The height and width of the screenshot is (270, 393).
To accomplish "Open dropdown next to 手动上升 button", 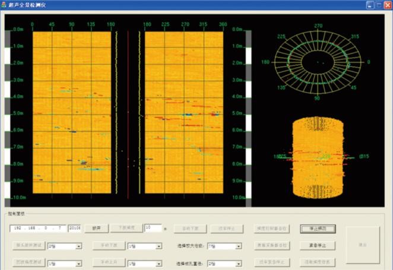I will 160,263.
